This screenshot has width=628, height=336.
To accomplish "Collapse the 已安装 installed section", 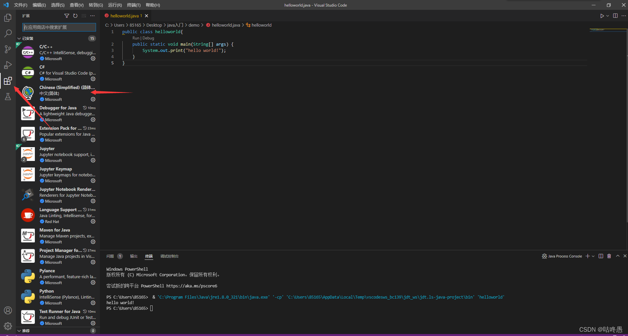I will pos(28,38).
